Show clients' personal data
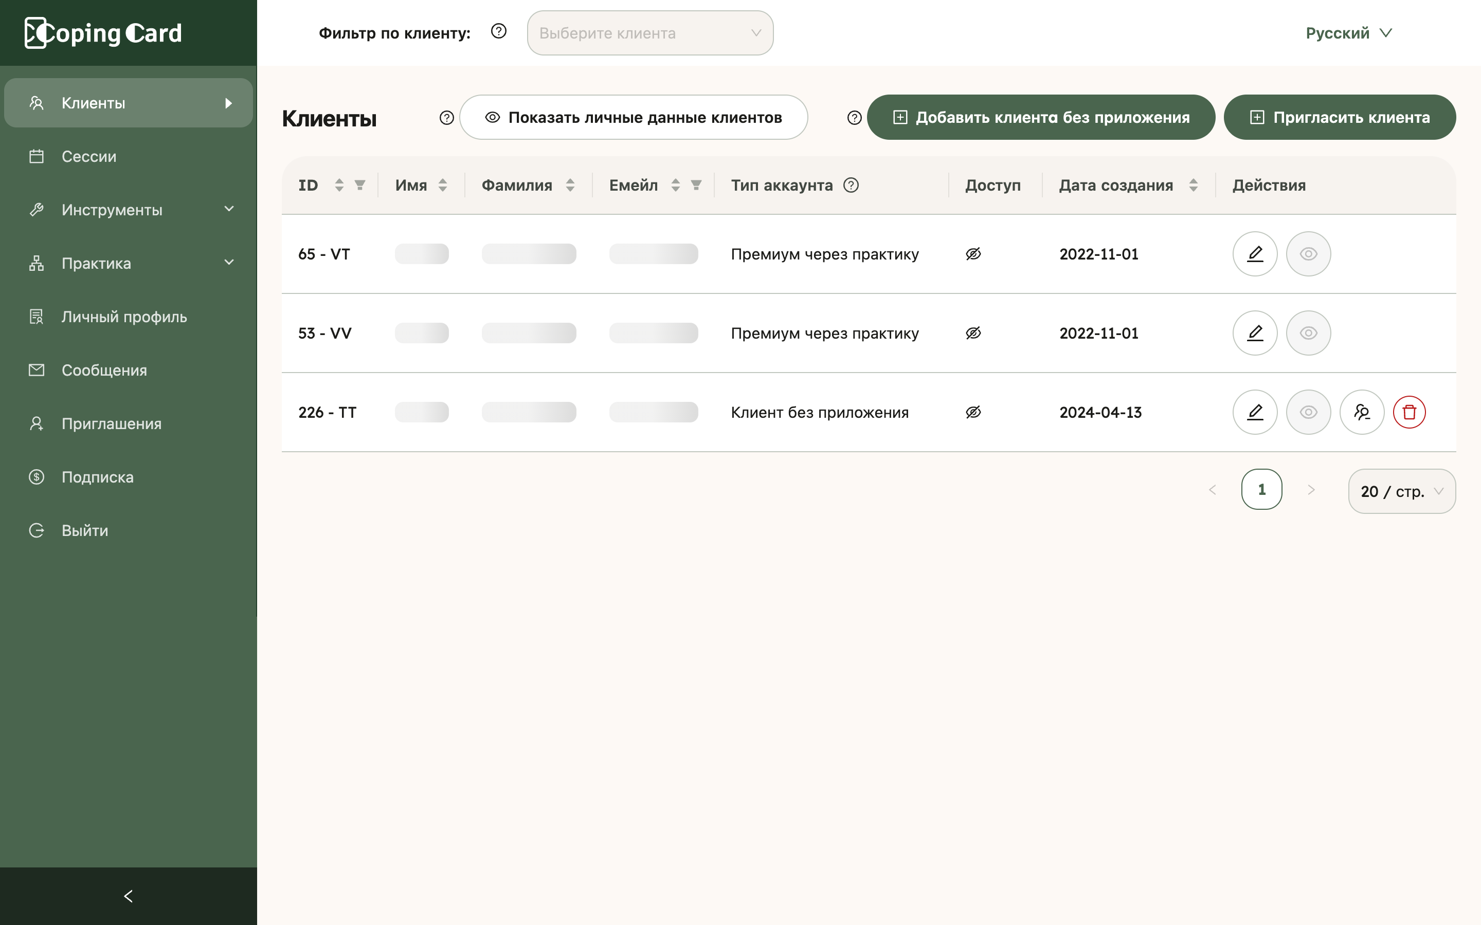 [x=634, y=118]
